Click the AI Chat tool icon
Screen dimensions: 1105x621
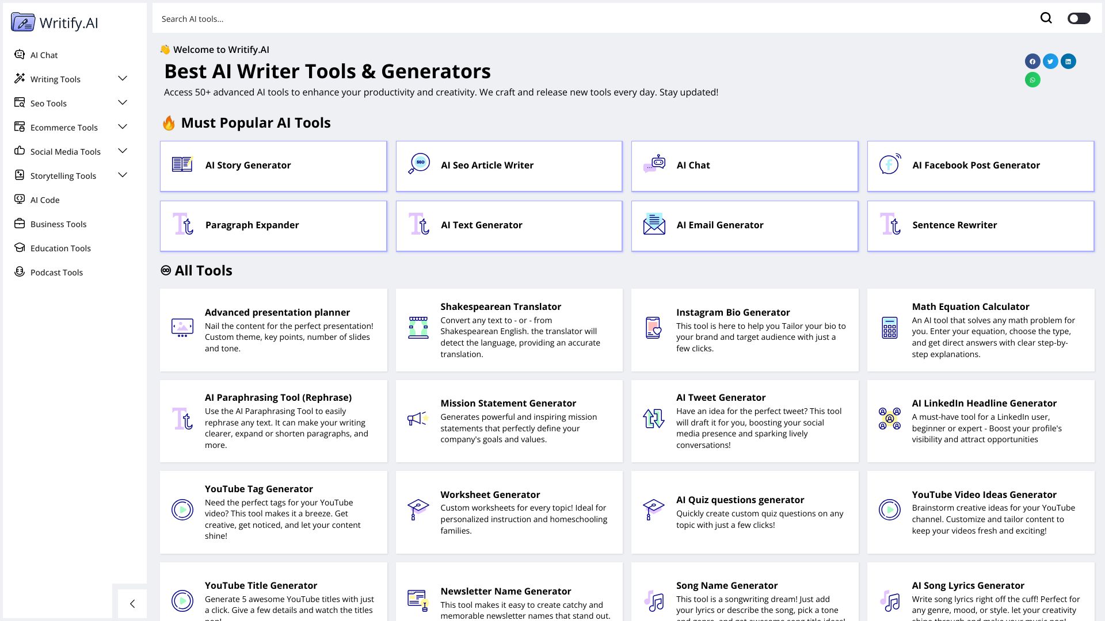point(654,163)
